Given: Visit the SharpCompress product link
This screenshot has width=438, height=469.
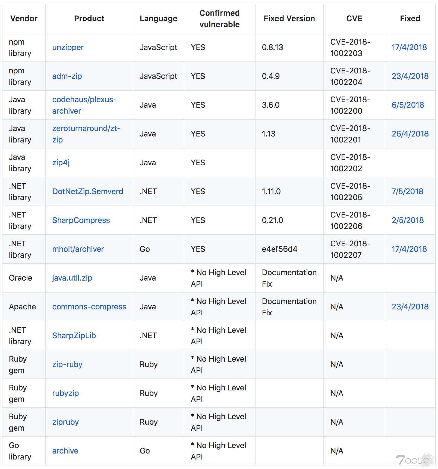Looking at the screenshot, I should (81, 220).
